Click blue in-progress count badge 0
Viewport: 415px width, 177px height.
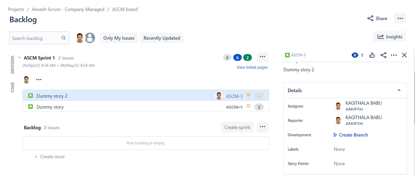237,57
